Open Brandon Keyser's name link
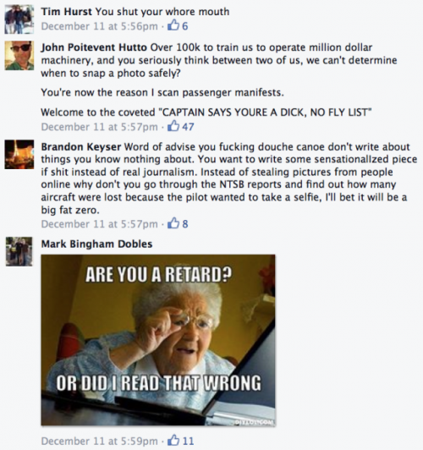 [81, 147]
